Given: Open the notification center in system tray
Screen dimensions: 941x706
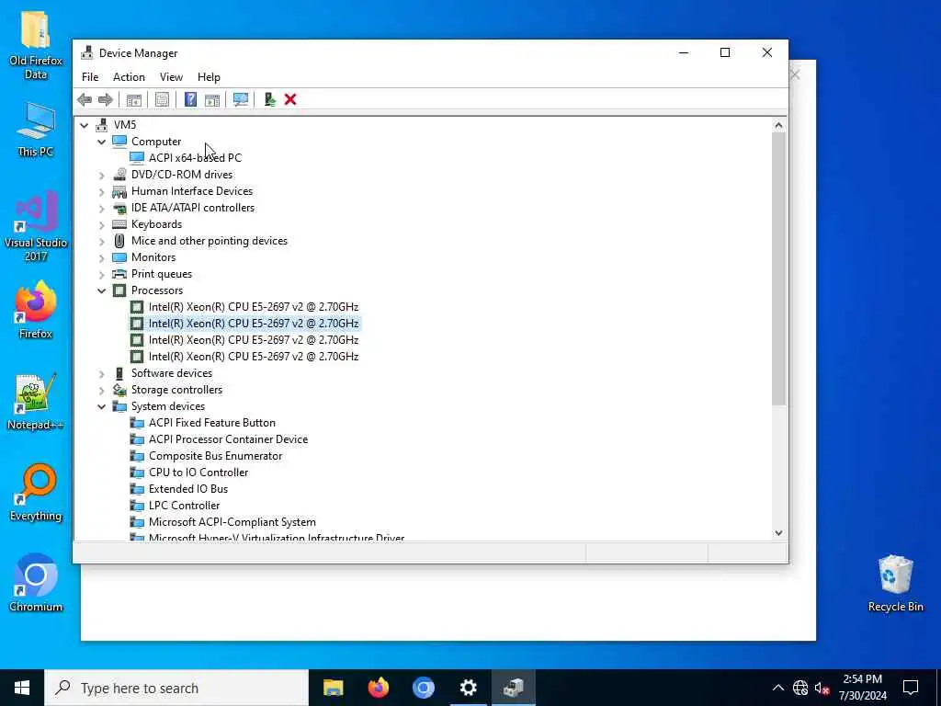Looking at the screenshot, I should point(911,688).
